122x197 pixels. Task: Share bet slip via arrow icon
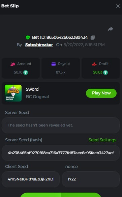(x=111, y=29)
